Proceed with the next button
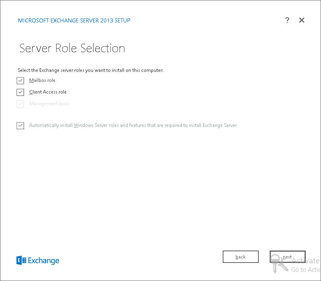 point(287,257)
